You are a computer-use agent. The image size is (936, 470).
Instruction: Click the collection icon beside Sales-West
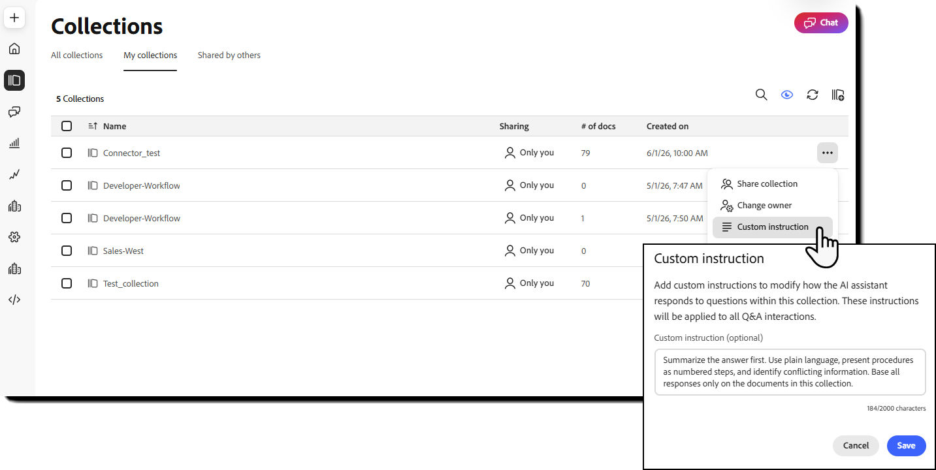click(93, 251)
